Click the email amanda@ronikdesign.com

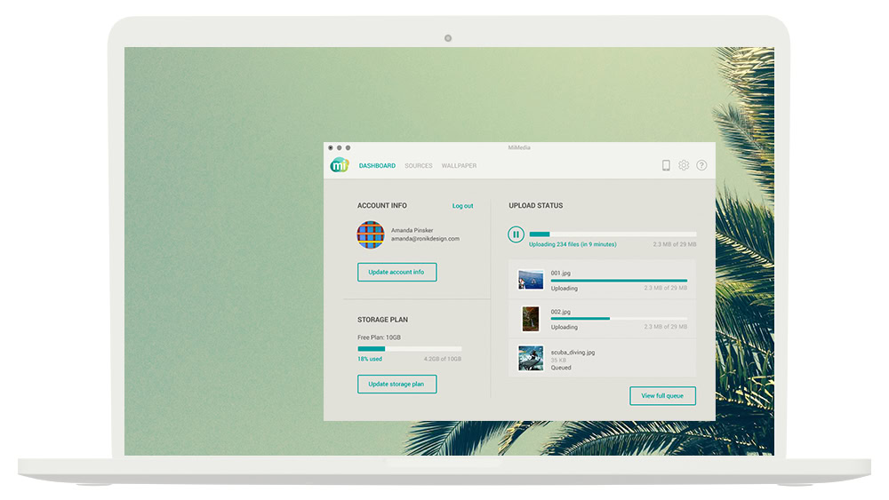[425, 239]
